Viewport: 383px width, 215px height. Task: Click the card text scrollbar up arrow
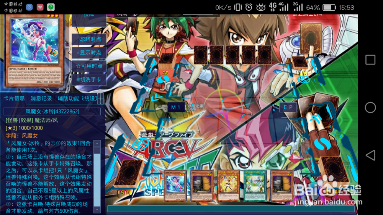click(97, 144)
